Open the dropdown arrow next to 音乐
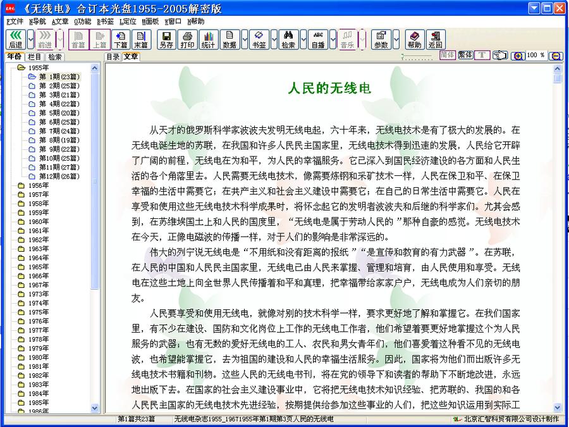The height and width of the screenshot is (427, 569). (362, 40)
